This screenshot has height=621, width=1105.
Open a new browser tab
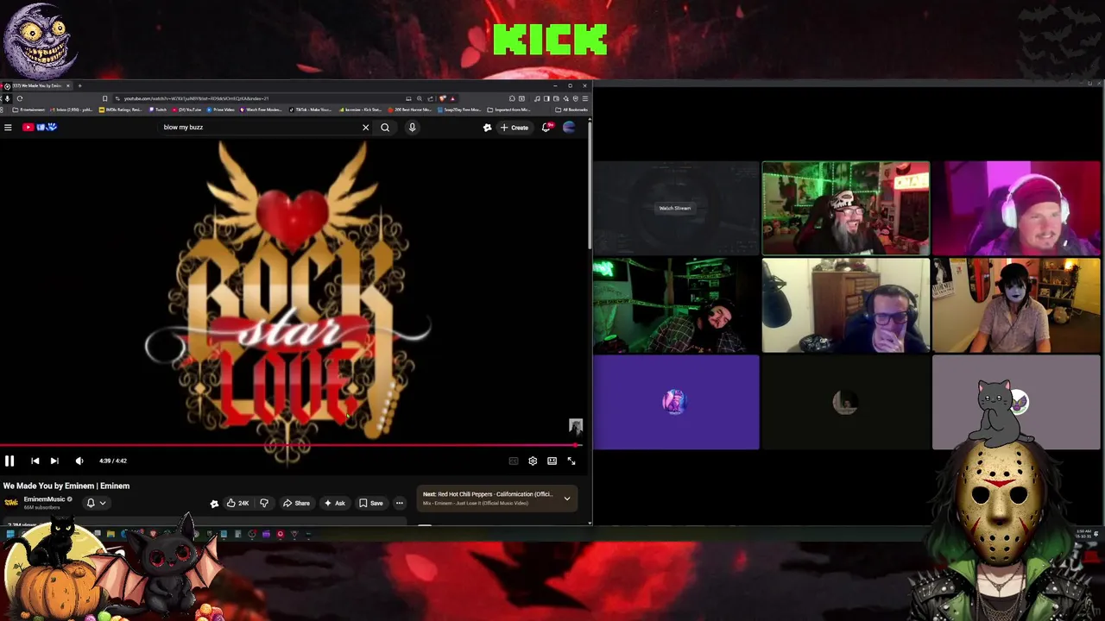(x=79, y=85)
